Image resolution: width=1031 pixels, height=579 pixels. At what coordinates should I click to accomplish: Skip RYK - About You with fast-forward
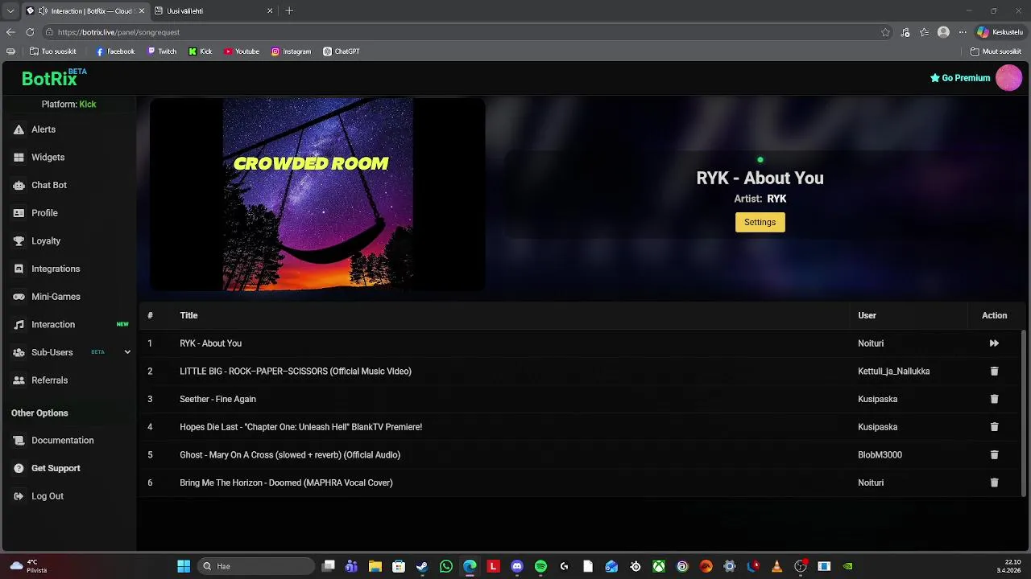[994, 343]
